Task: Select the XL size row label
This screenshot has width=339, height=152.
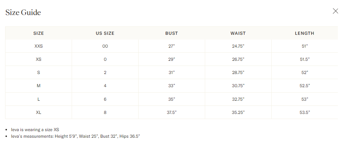Action: [x=38, y=112]
